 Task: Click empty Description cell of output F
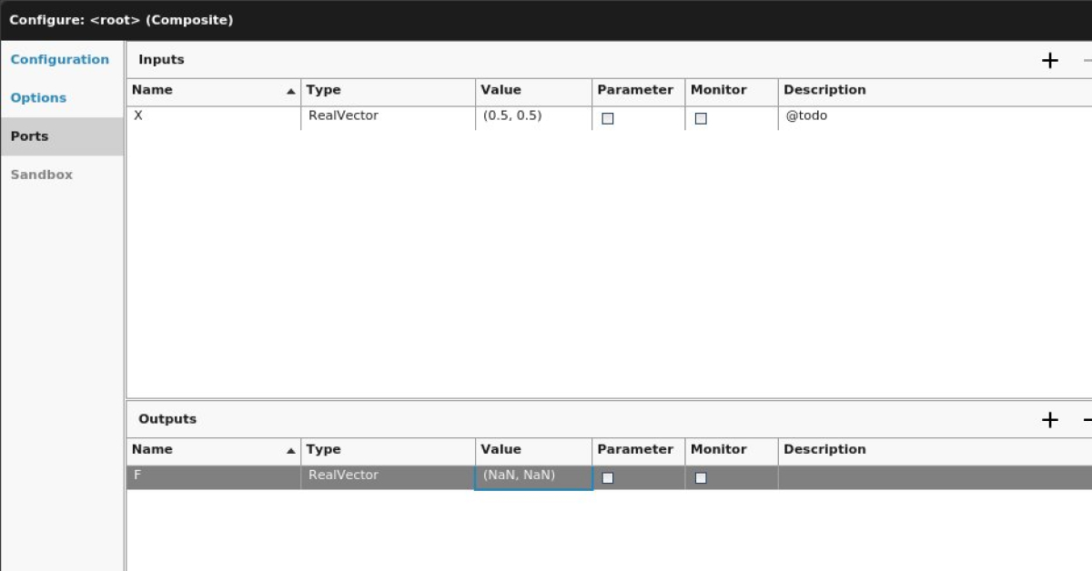[935, 477]
